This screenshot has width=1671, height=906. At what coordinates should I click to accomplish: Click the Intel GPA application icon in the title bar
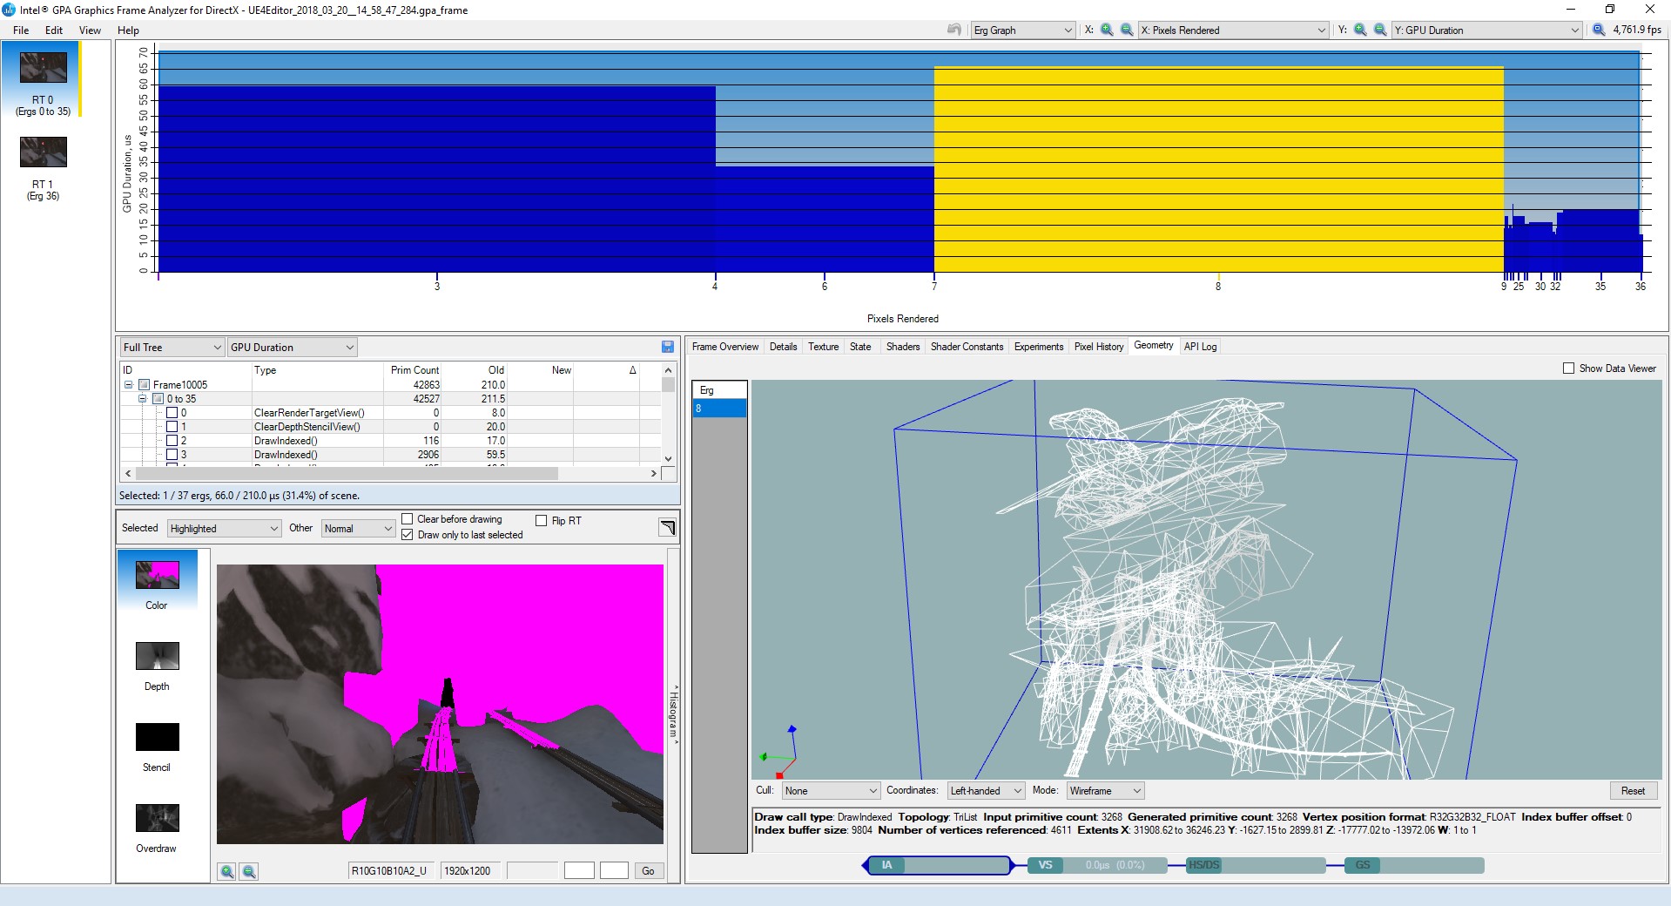pos(10,10)
